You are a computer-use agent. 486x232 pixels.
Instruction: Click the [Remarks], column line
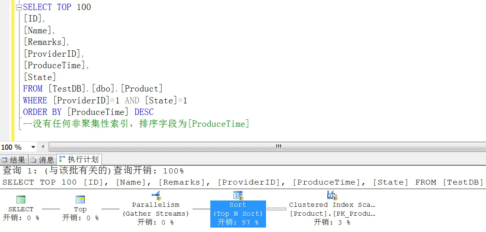[46, 42]
